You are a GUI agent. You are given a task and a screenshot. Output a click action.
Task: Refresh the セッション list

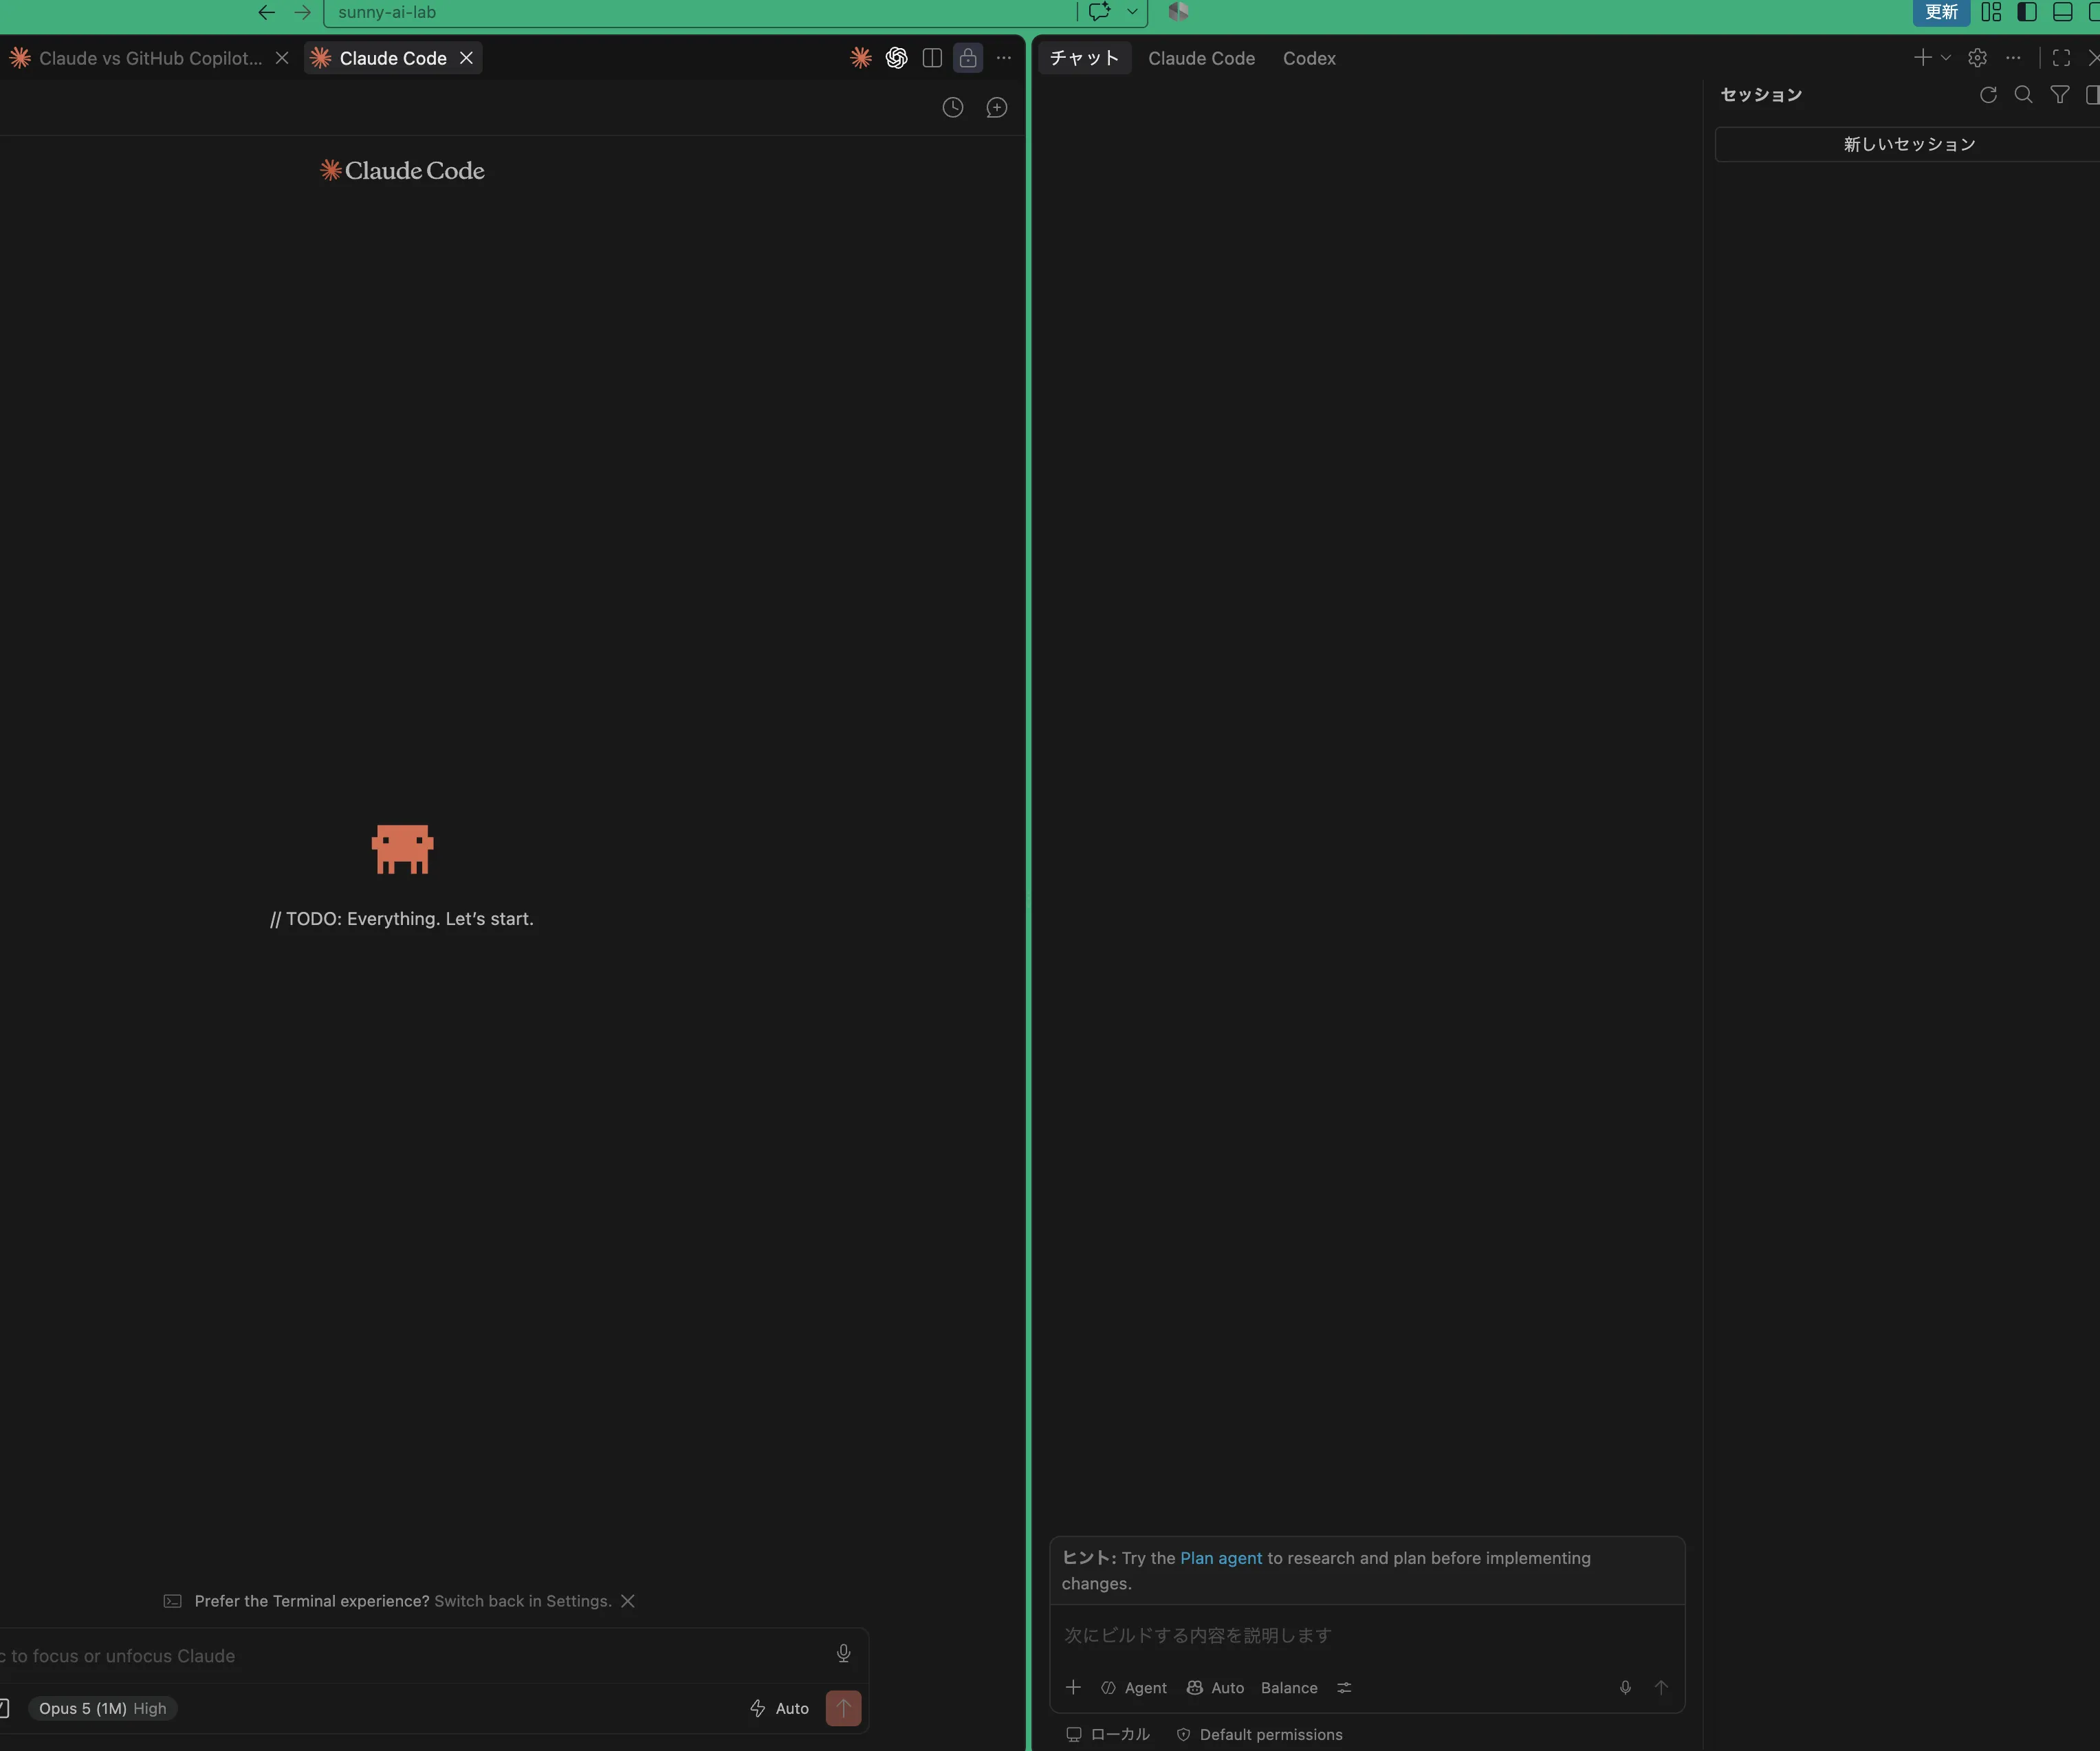pos(1988,95)
